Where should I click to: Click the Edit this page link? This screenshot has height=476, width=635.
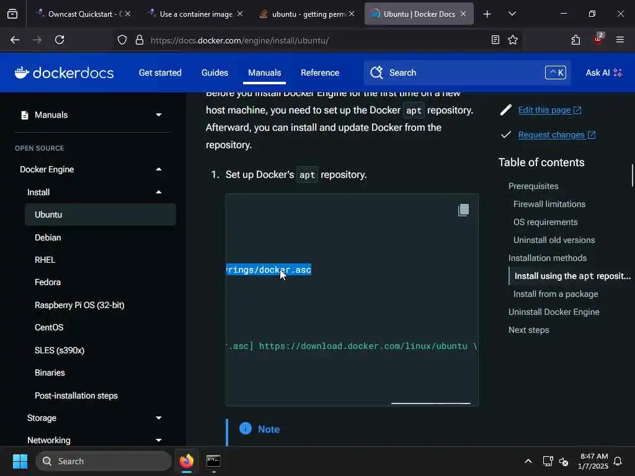coord(549,110)
